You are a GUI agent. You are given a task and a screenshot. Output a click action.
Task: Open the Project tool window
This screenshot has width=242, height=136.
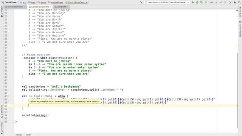2,12
